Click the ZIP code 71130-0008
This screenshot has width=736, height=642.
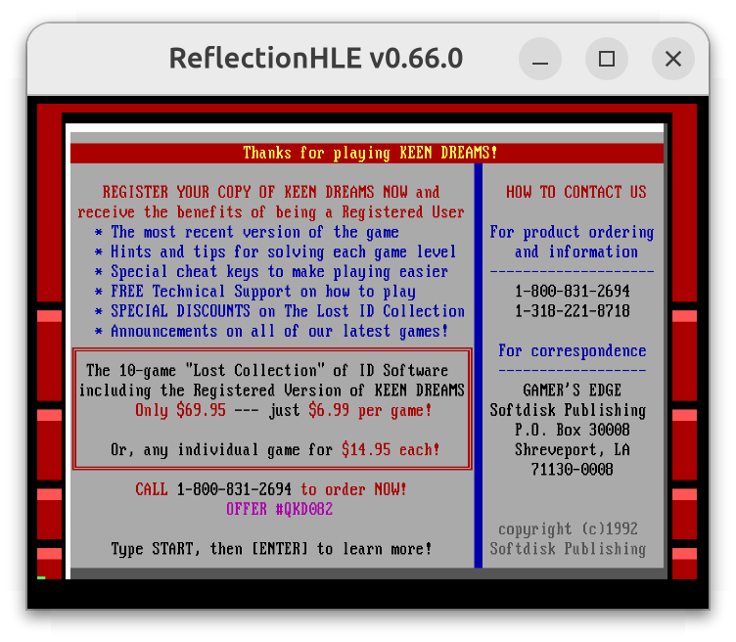[x=572, y=470]
